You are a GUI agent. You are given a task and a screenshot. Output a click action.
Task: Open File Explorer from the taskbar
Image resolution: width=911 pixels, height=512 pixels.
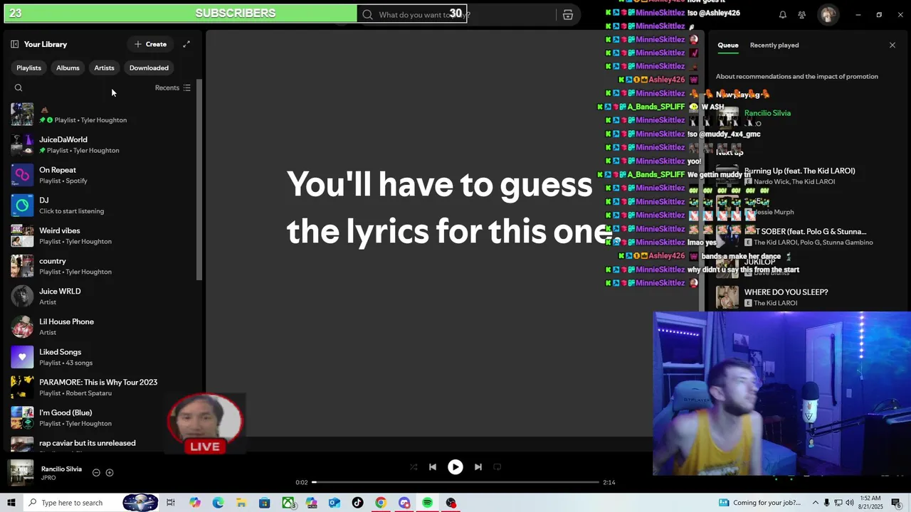pos(241,503)
